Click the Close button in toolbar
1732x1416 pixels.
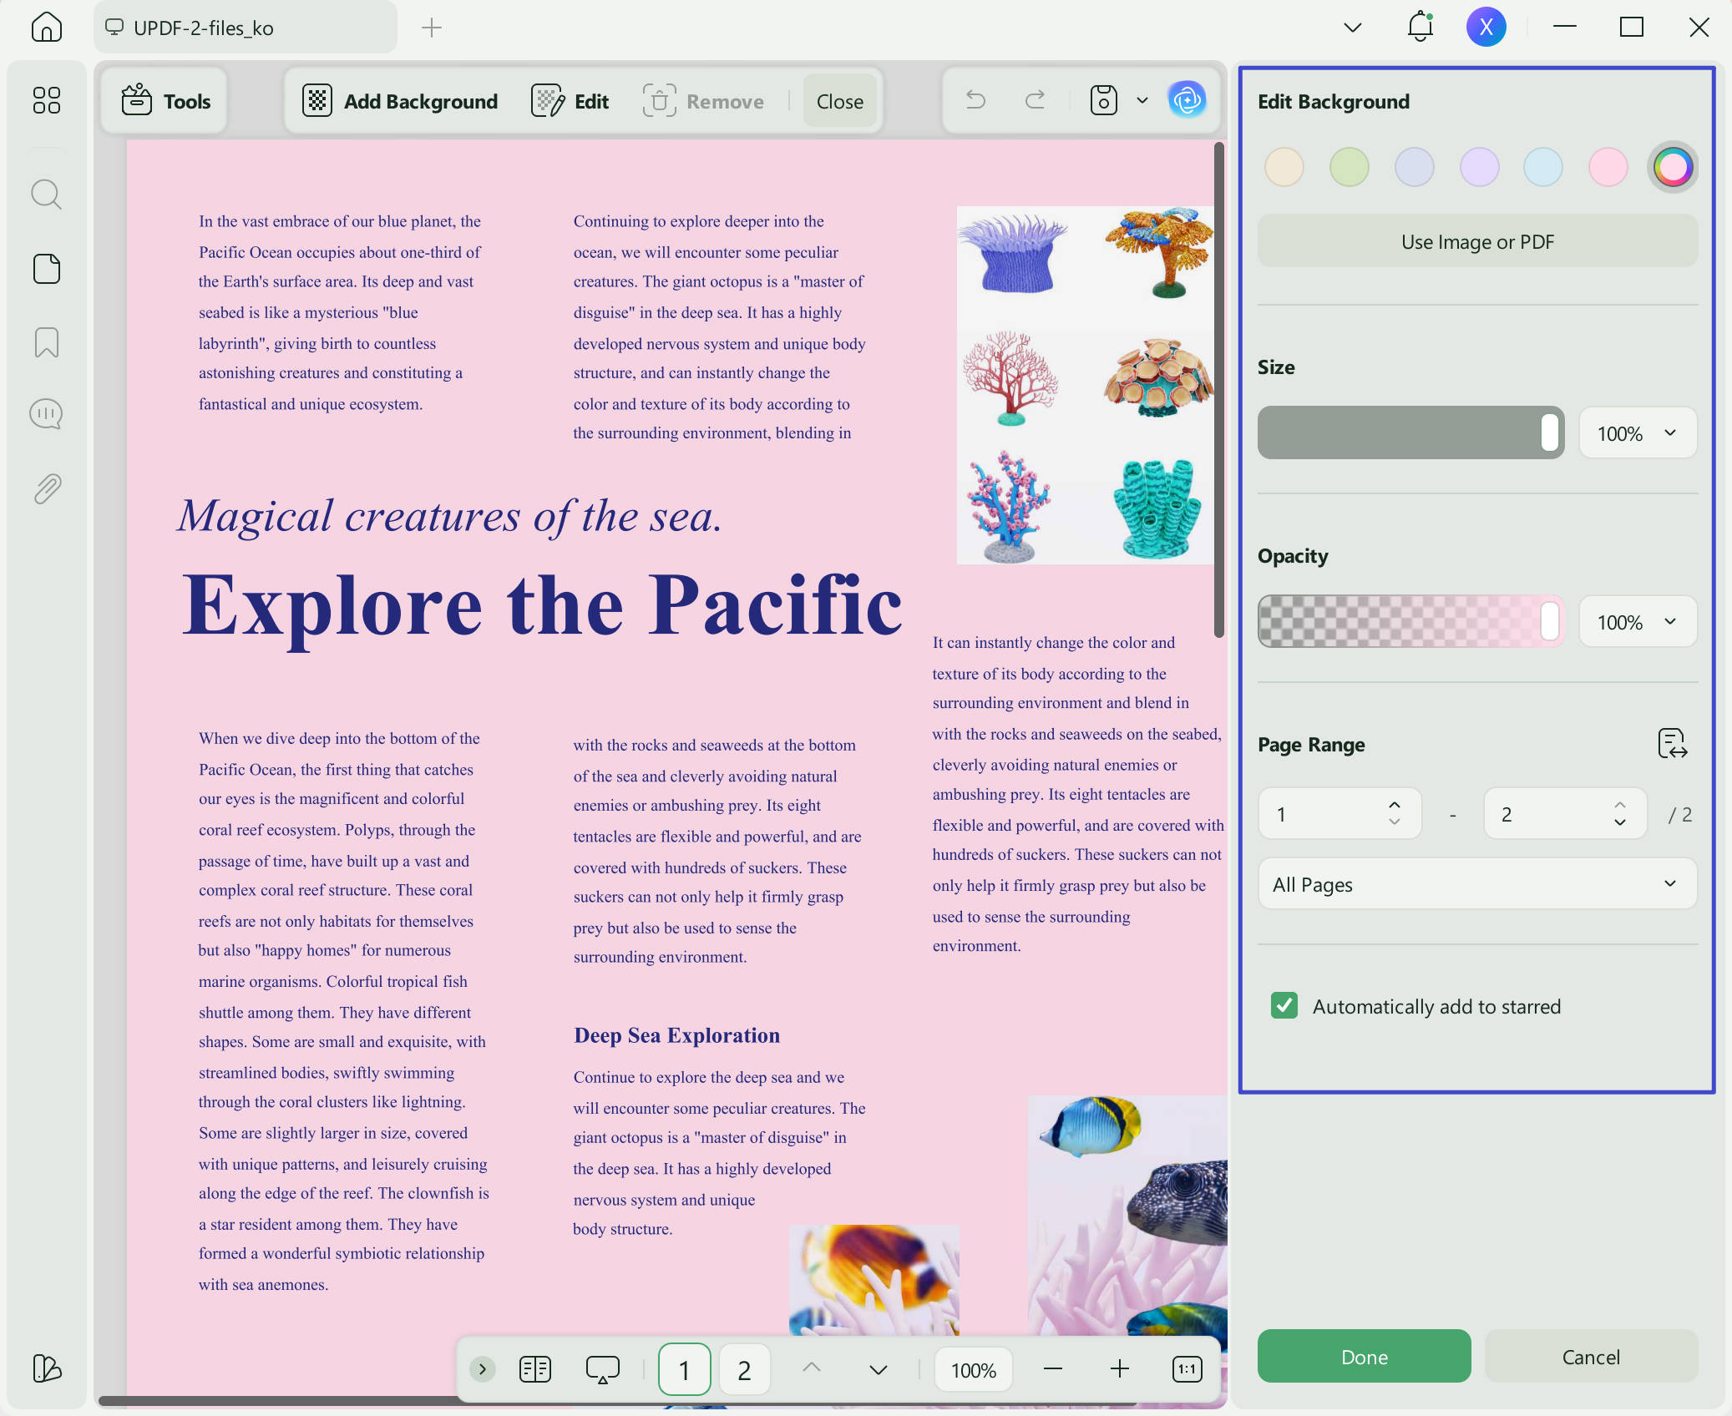[840, 101]
